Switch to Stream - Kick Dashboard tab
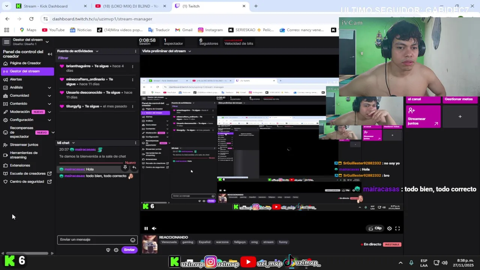 [x=51, y=6]
